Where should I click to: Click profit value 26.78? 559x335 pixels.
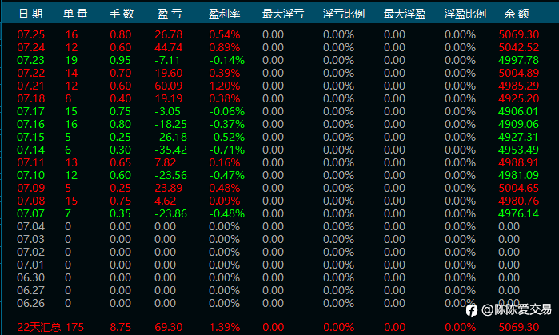click(x=169, y=34)
